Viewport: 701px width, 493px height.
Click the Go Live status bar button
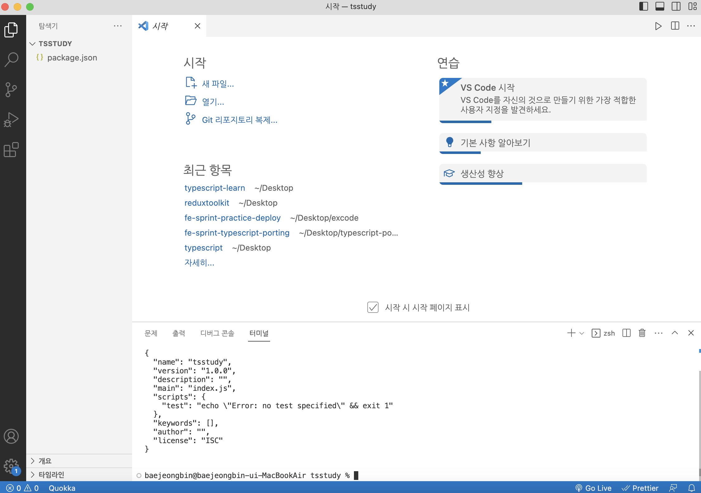point(594,488)
